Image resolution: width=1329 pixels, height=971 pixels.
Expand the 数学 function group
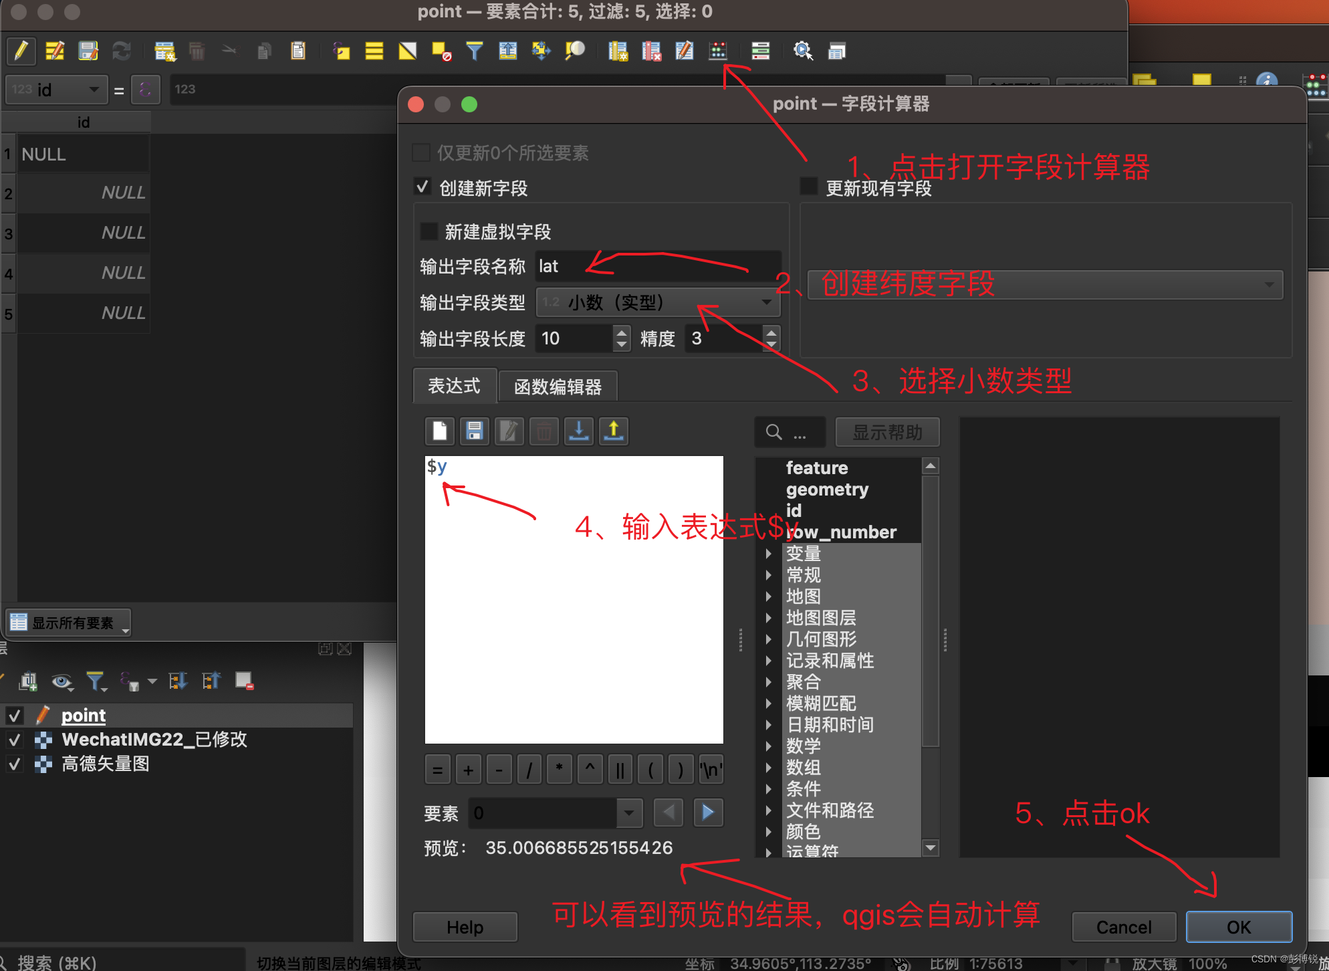(768, 746)
